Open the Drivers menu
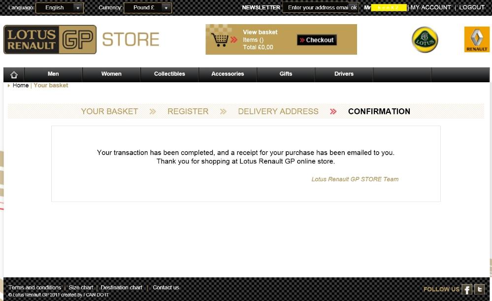Image resolution: width=492 pixels, height=301 pixels. 344,74
